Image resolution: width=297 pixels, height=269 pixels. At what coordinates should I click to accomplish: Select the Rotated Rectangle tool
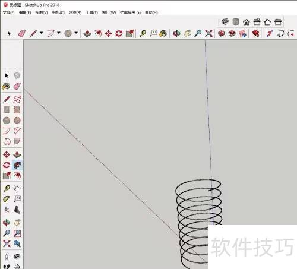click(17, 110)
